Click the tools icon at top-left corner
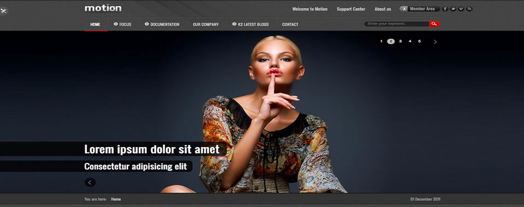Viewport: 524px width, 207px height. click(4, 11)
